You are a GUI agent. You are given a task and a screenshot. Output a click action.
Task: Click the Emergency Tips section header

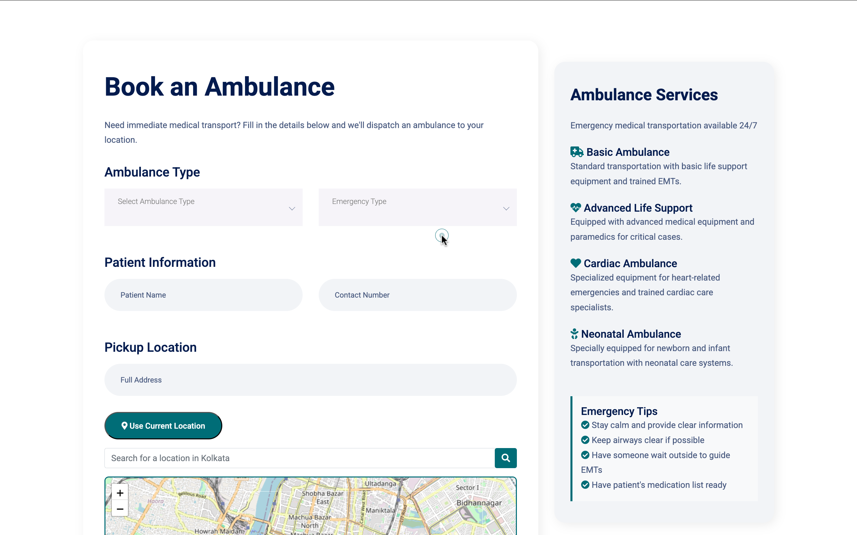[x=619, y=411]
